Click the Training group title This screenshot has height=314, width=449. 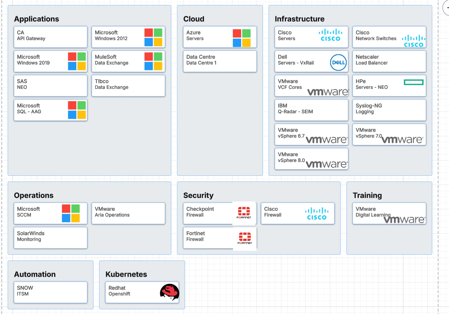[x=367, y=195]
